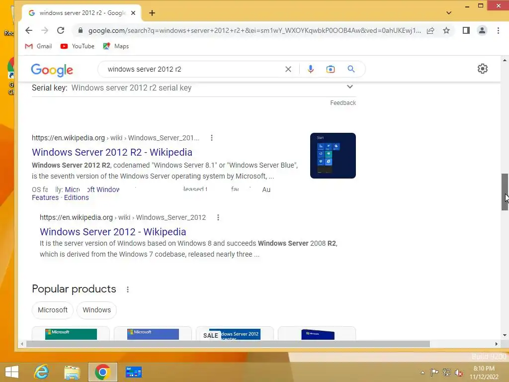Click the vertical scrollbar thumb
The width and height of the screenshot is (509, 382).
tap(505, 192)
